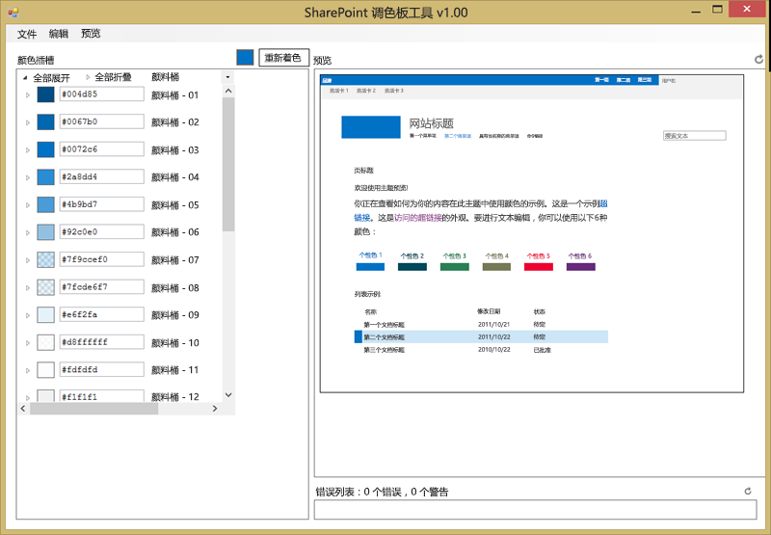Expand the 颜料桶 - 06 row
Image resolution: width=771 pixels, height=535 pixels.
28,232
